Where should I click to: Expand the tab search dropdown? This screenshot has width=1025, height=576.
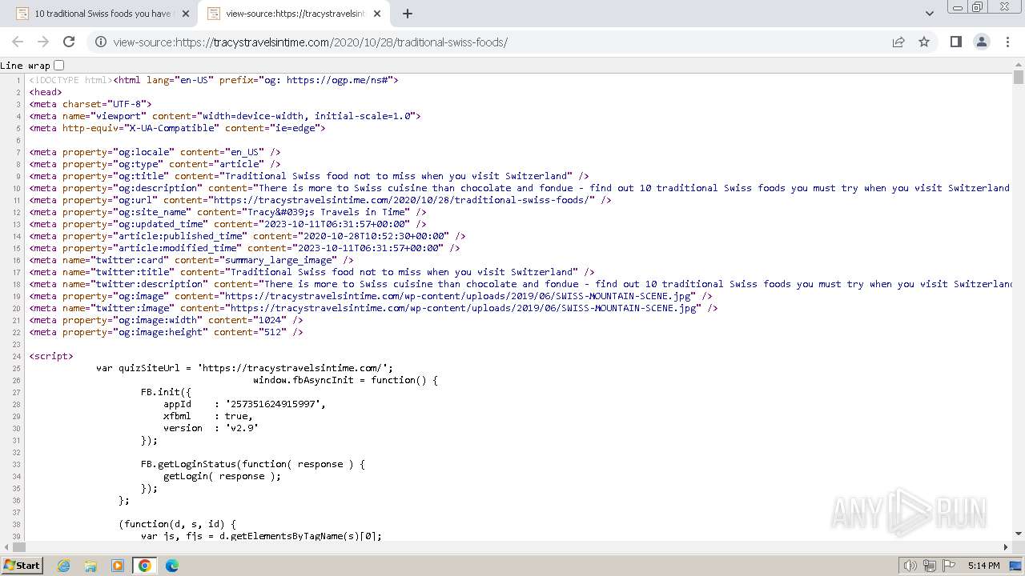click(930, 14)
